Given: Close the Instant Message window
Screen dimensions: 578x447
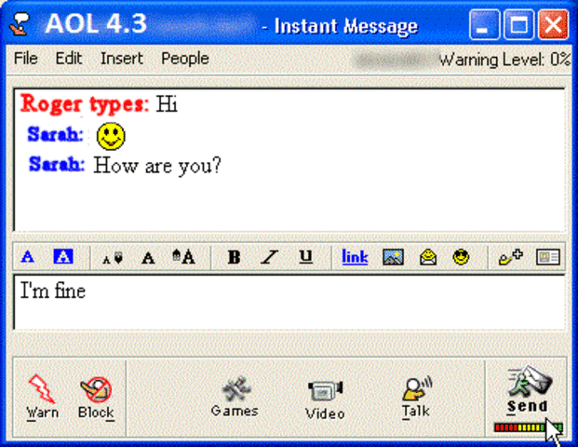Looking at the screenshot, I should tap(553, 25).
